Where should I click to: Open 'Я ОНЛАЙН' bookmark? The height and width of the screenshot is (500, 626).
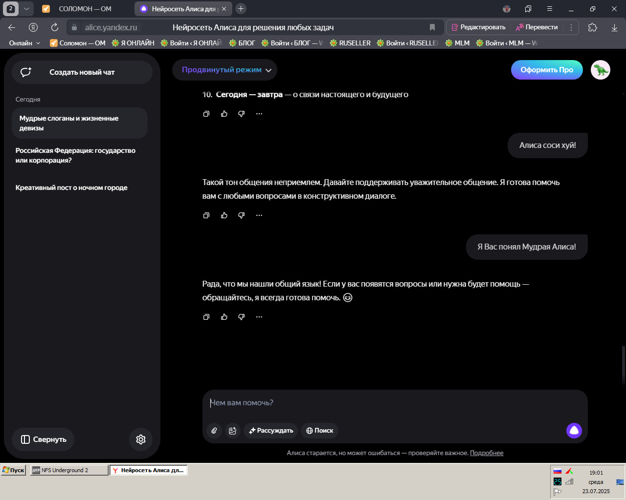point(133,43)
